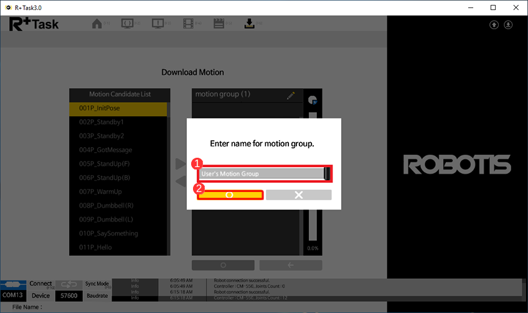The image size is (528, 313).
Task: Click the clapperboard icon in the toolbar
Action: click(219, 24)
